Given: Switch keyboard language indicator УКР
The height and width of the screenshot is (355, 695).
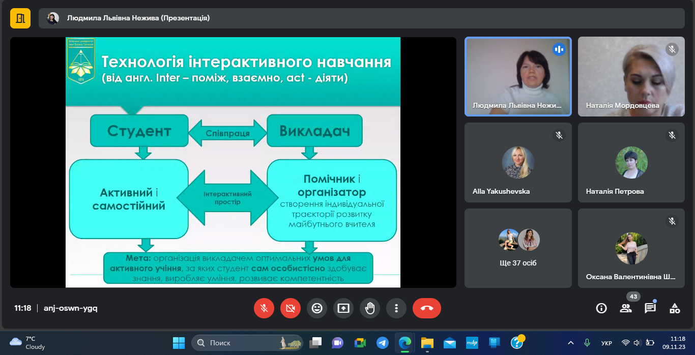Looking at the screenshot, I should (606, 343).
